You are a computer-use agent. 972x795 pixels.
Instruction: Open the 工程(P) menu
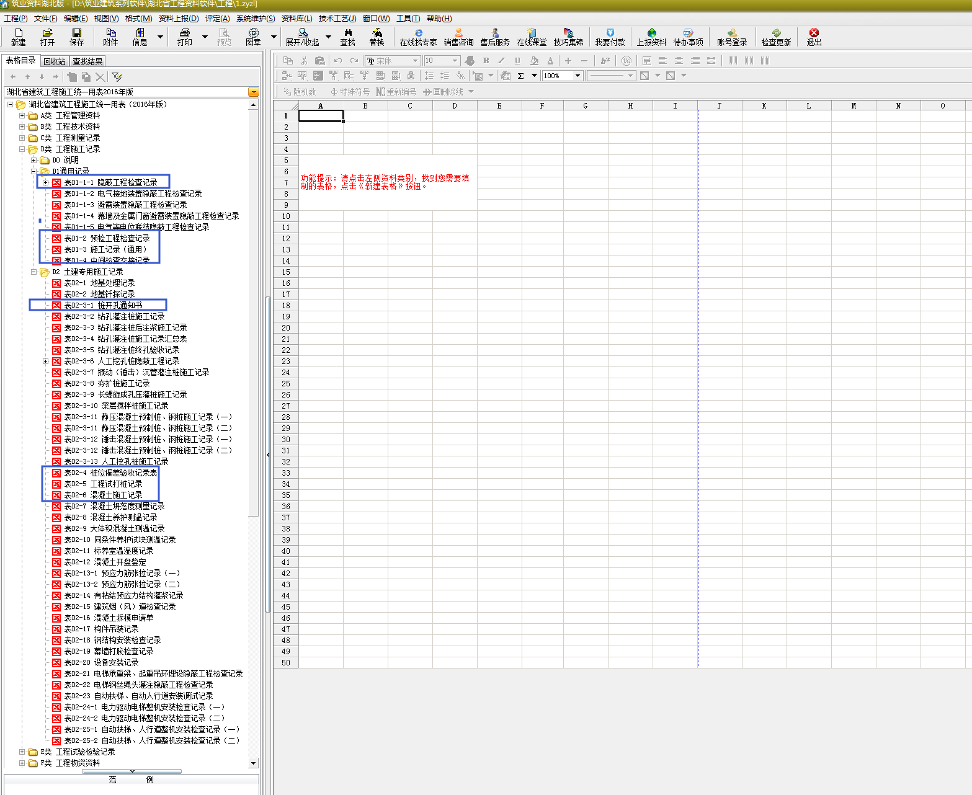point(16,19)
